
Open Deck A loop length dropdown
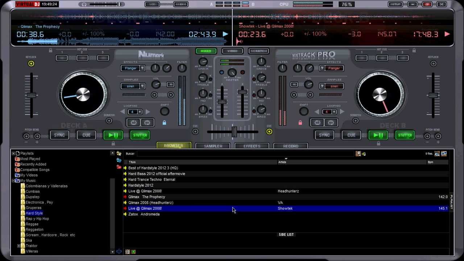140,112
